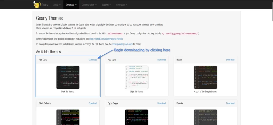Download the Black Scheme theme

(x=93, y=103)
